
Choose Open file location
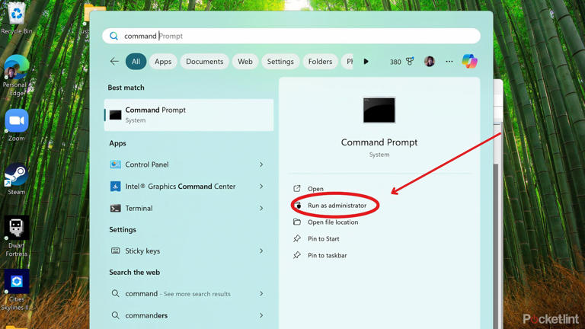click(333, 222)
